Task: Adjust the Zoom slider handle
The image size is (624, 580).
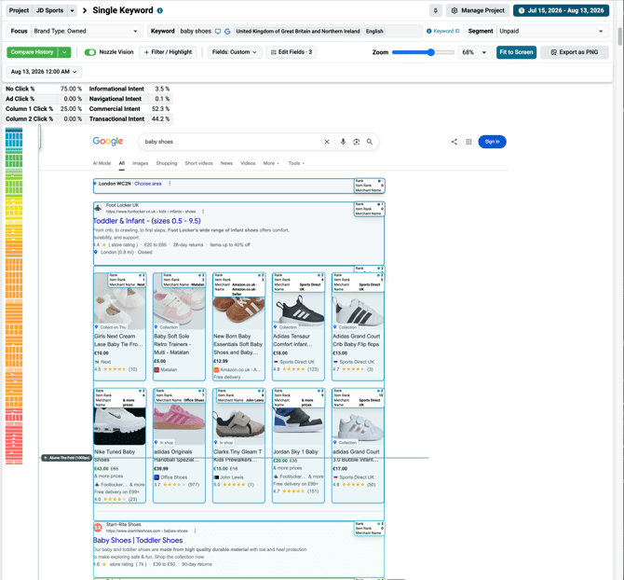Action: [x=431, y=52]
